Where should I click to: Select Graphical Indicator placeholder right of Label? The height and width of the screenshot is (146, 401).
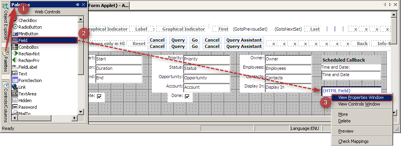tap(183, 29)
